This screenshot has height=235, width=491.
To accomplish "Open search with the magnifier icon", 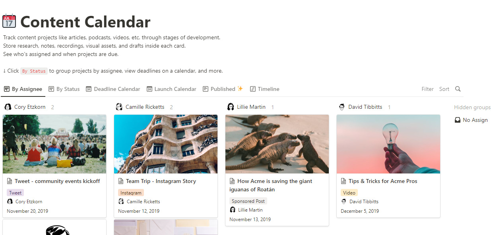I will point(458,89).
